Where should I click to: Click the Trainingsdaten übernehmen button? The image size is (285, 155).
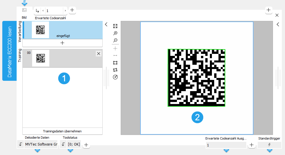(x=62, y=131)
